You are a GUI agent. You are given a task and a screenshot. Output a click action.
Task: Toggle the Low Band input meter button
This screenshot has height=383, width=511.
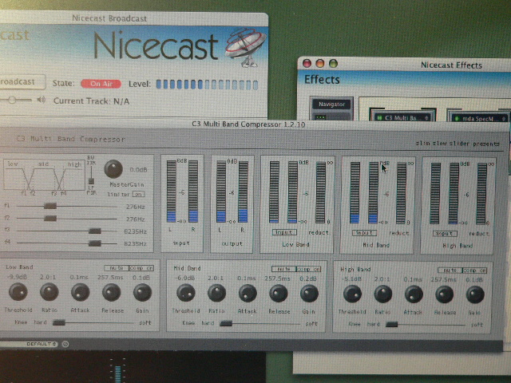[x=284, y=232]
